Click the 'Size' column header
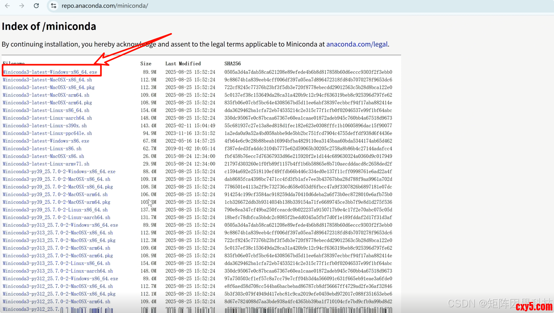The image size is (554, 313). (x=146, y=64)
